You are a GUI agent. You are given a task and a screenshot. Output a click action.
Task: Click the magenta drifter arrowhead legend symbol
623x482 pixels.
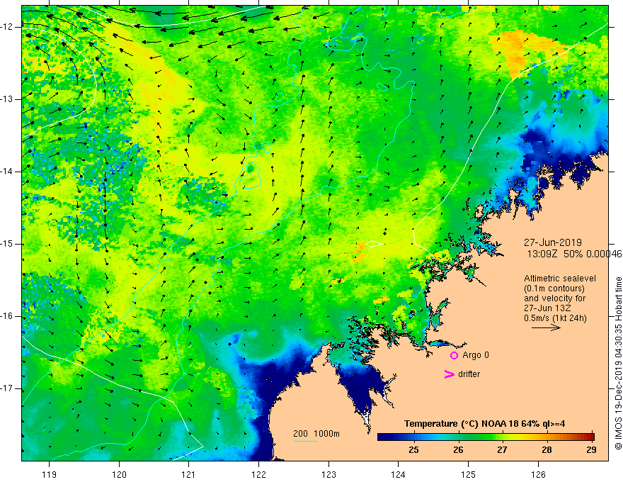pos(449,374)
